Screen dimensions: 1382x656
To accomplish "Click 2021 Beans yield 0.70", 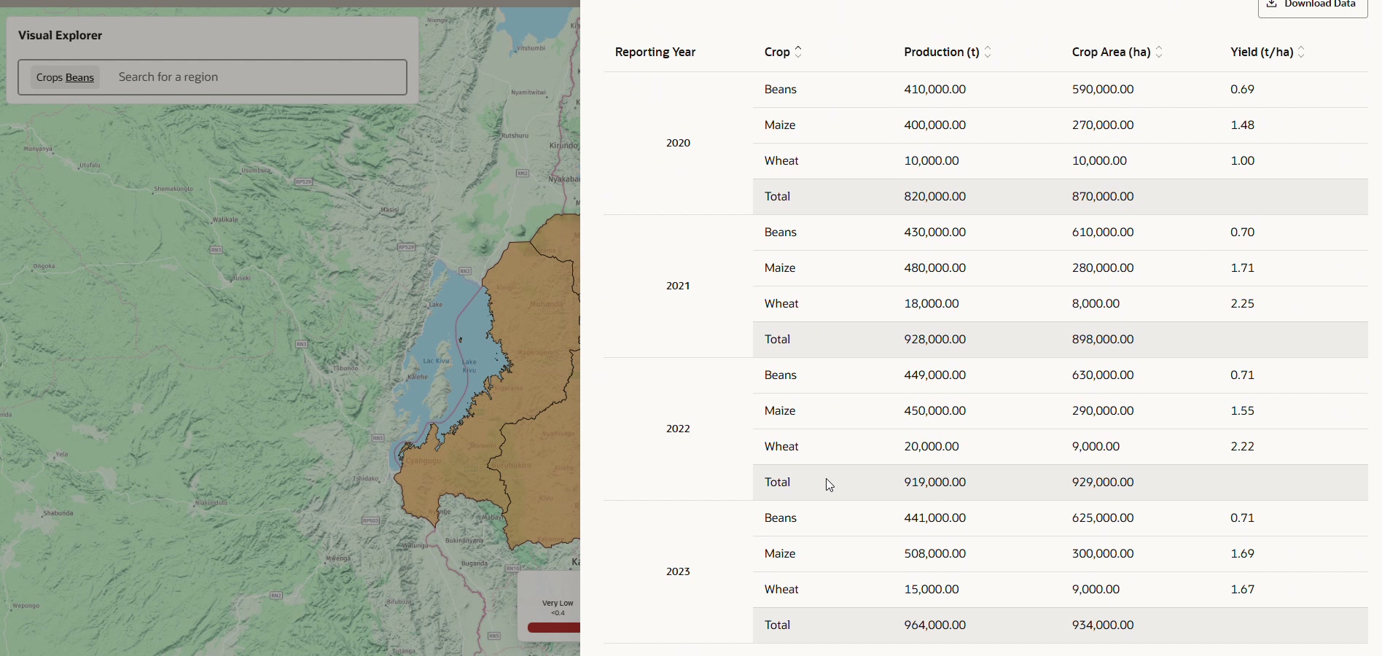I will [x=1243, y=233].
